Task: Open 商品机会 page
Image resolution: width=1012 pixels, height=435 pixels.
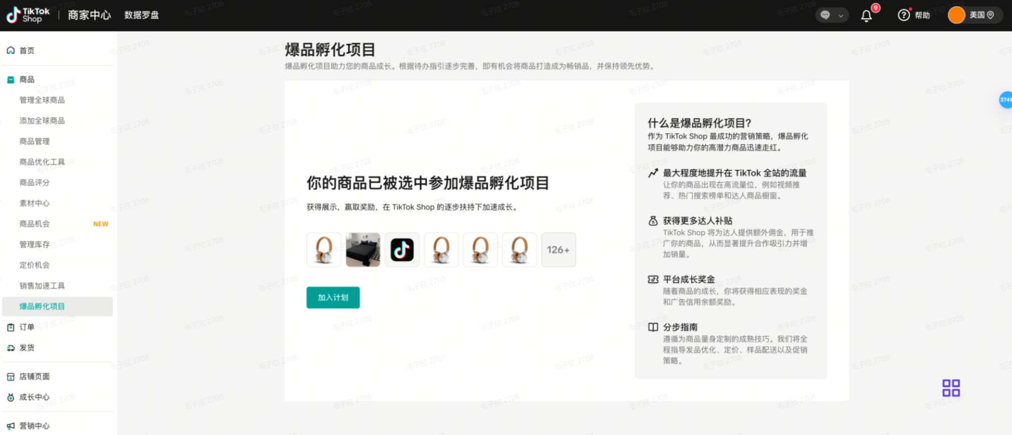Action: pyautogui.click(x=35, y=224)
